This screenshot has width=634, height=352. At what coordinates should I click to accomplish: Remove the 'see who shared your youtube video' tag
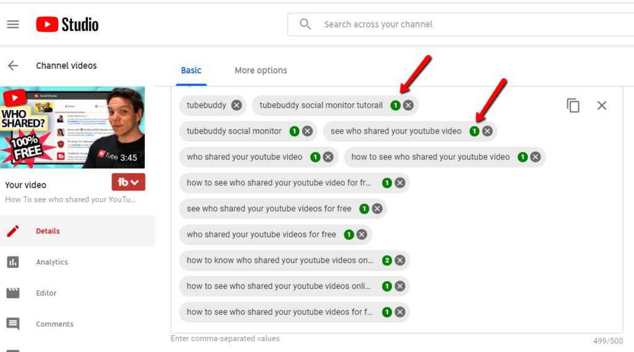coord(487,131)
